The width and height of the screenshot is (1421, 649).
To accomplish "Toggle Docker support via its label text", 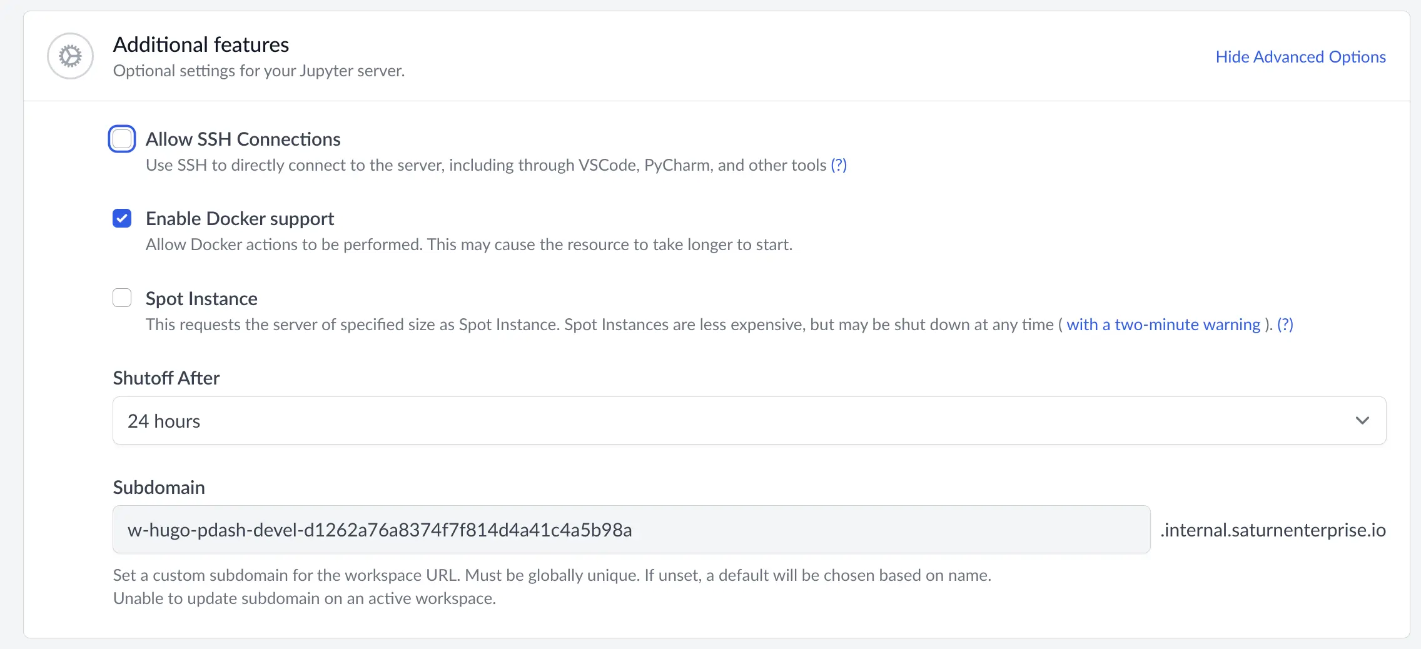I will (240, 218).
